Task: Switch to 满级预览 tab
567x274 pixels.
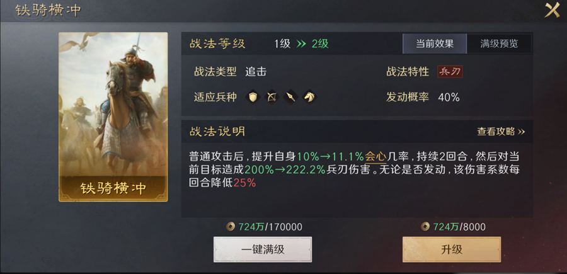Action: click(x=499, y=43)
